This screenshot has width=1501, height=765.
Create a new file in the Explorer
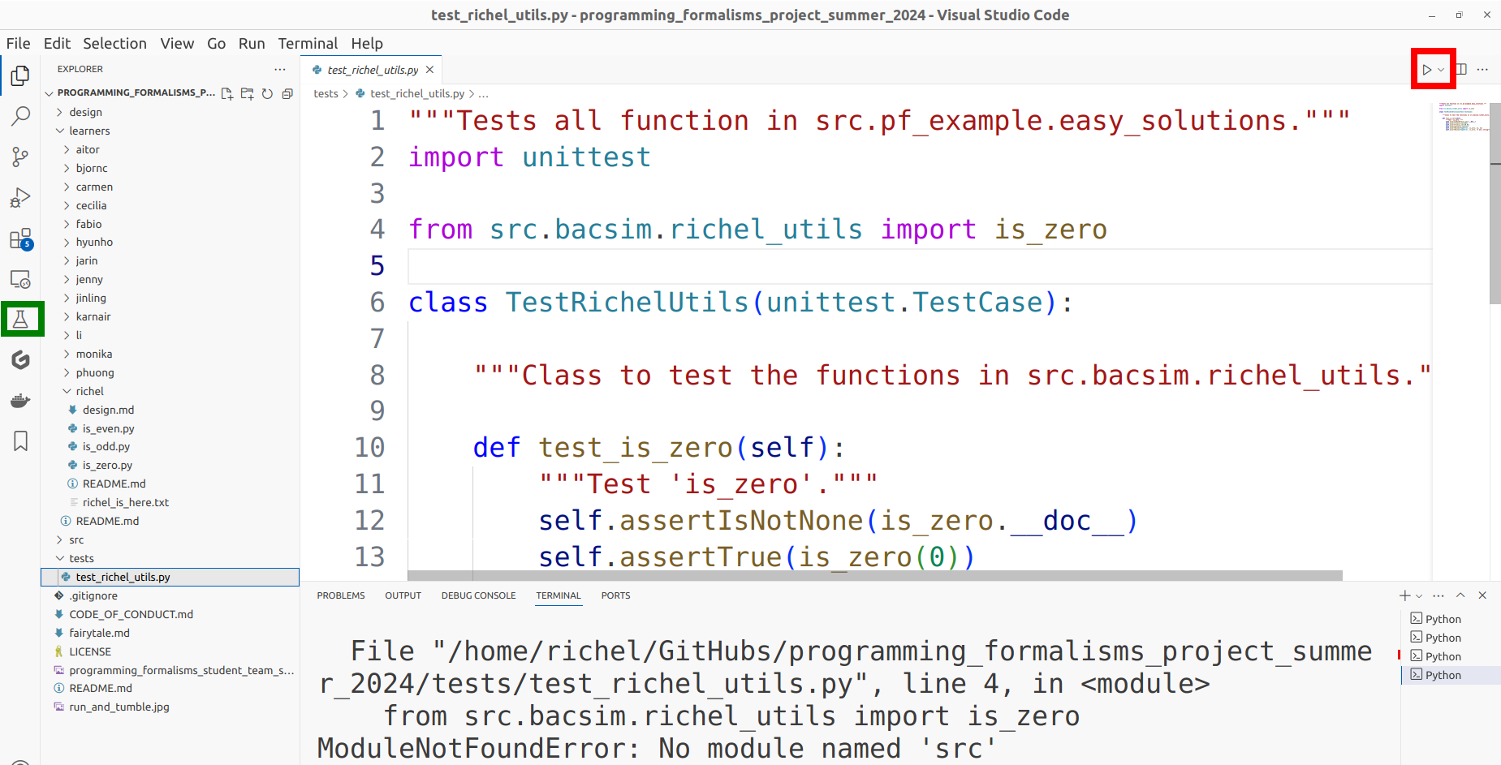[x=227, y=93]
